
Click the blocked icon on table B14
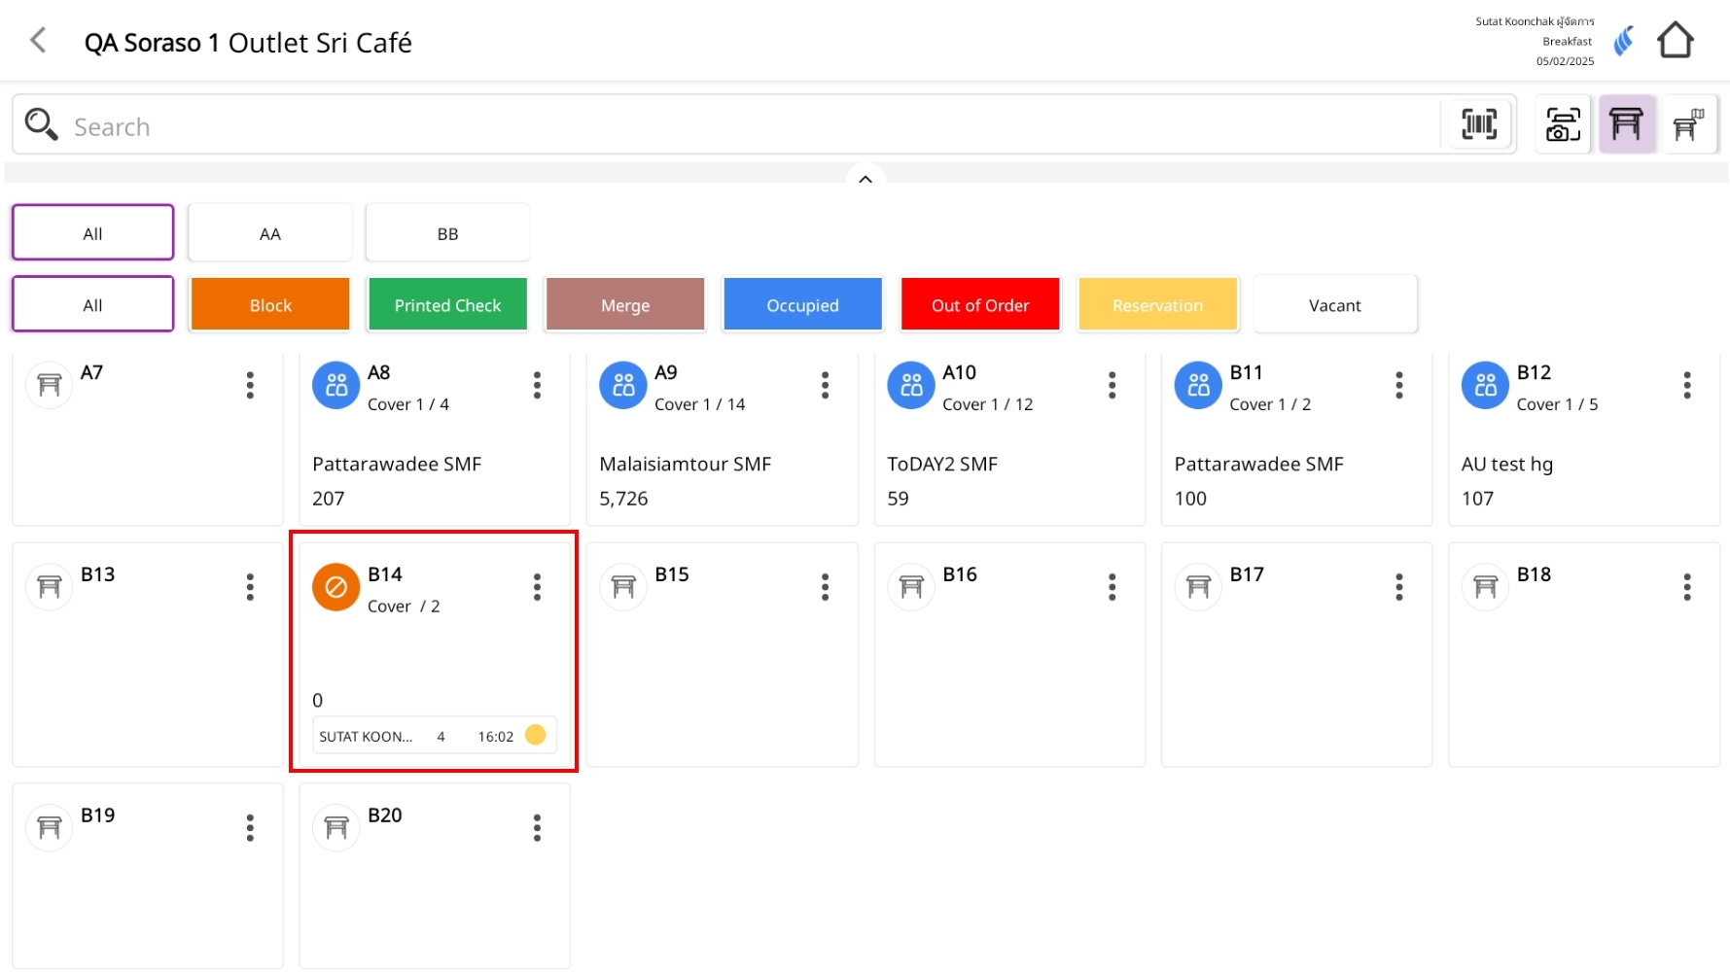335,587
